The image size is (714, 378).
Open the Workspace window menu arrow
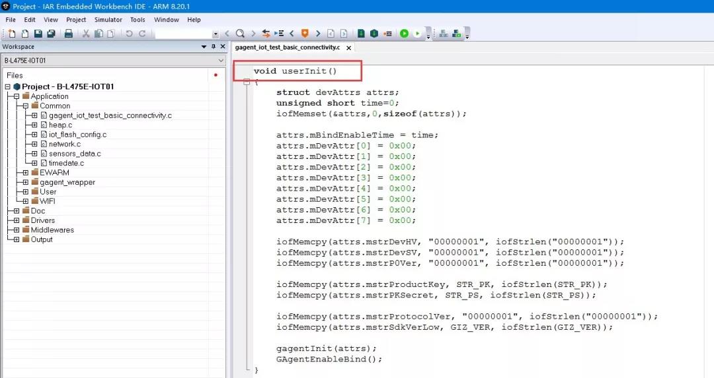pos(204,46)
